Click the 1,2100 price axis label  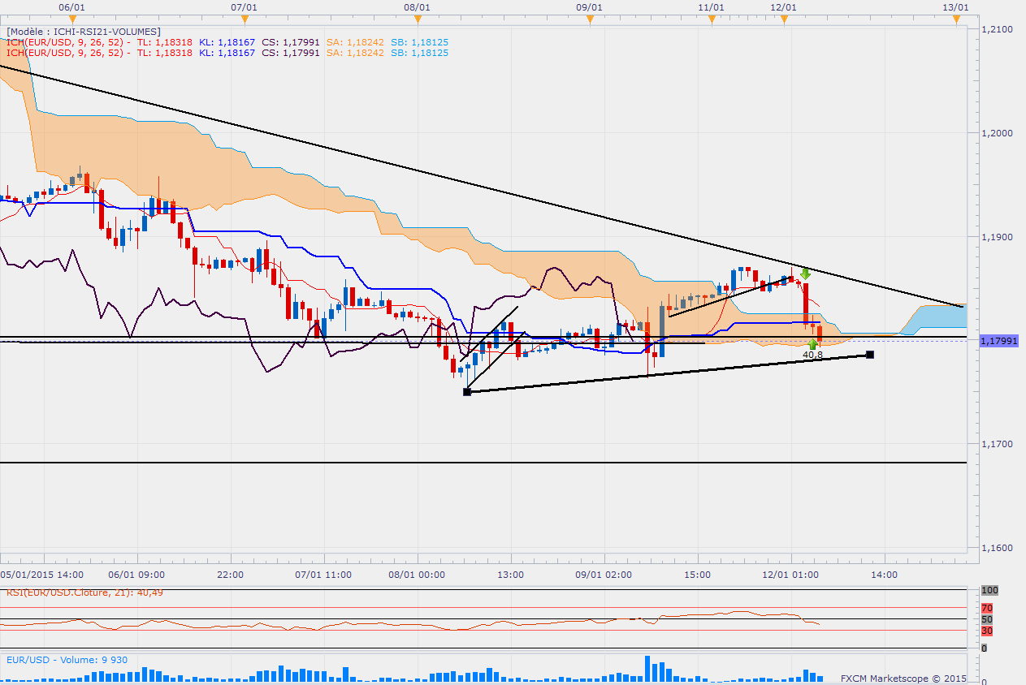click(x=998, y=29)
